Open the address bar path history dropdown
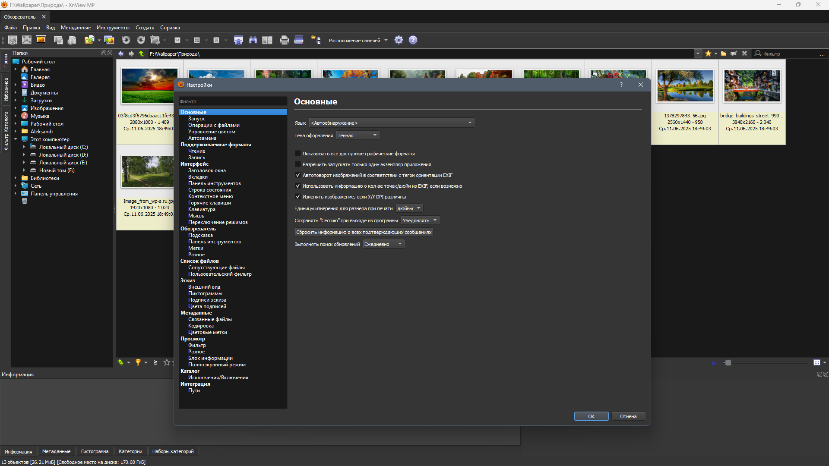The height and width of the screenshot is (466, 829). (698, 54)
